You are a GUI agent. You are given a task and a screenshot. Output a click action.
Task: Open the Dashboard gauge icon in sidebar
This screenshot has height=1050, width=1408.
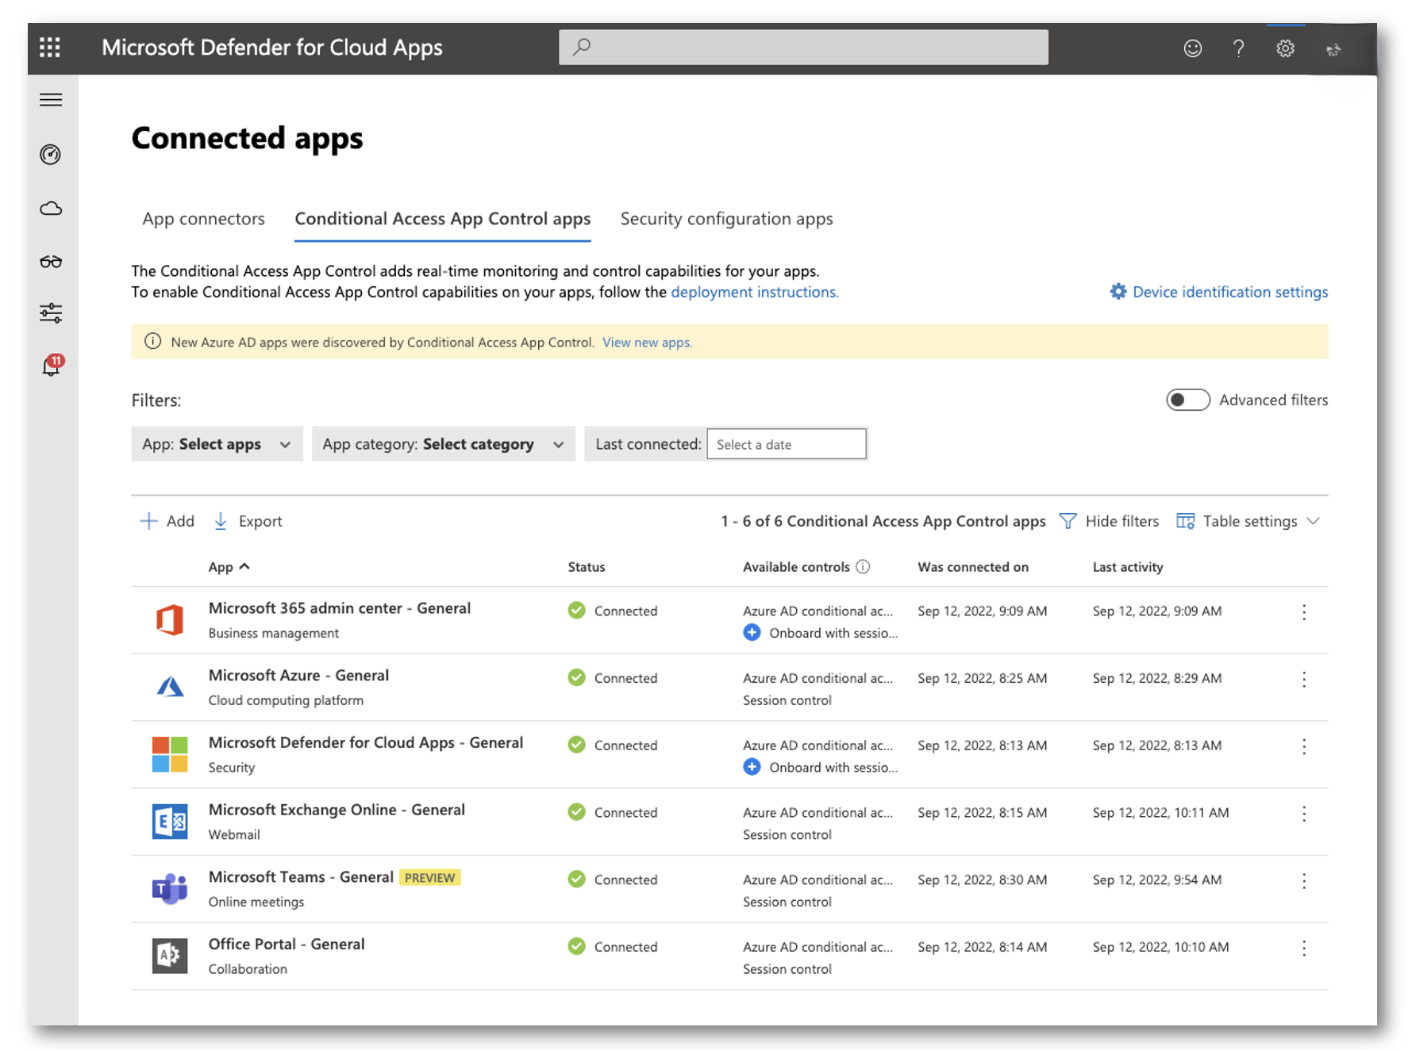(x=51, y=155)
